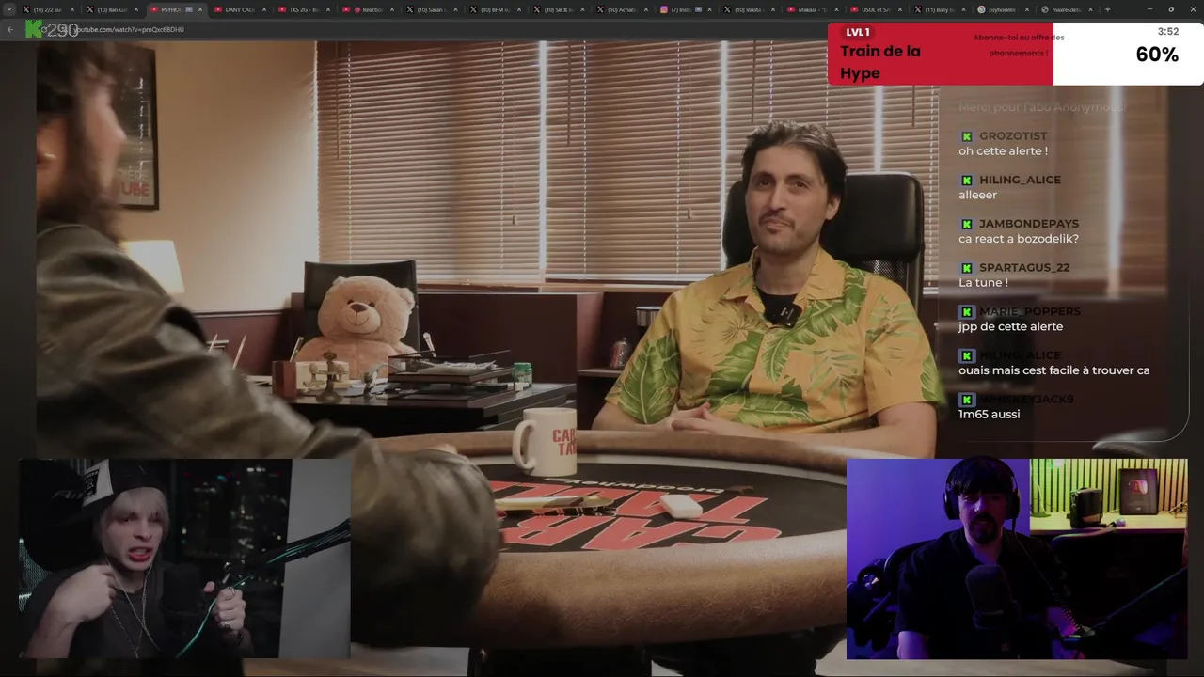Click the Kick badge beside GROZOTIST
Screen dimensions: 1204x677
pyautogui.click(x=966, y=136)
